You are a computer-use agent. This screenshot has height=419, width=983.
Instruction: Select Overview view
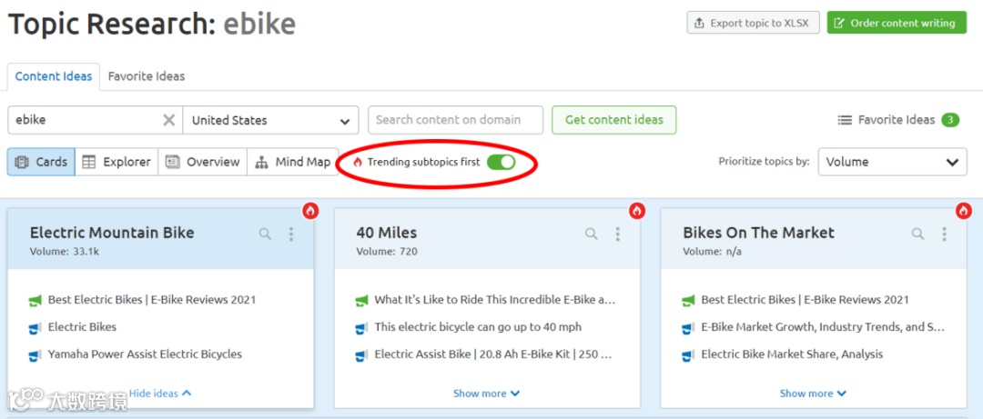[202, 162]
